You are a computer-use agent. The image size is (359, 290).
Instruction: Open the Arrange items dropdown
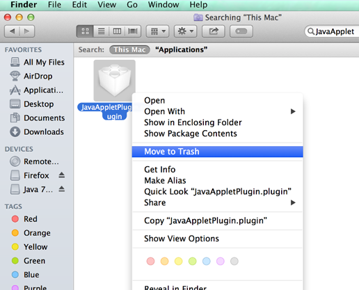coord(158,31)
